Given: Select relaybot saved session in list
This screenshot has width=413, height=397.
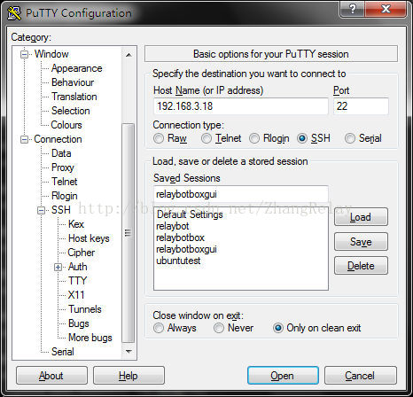Looking at the screenshot, I should 173,226.
